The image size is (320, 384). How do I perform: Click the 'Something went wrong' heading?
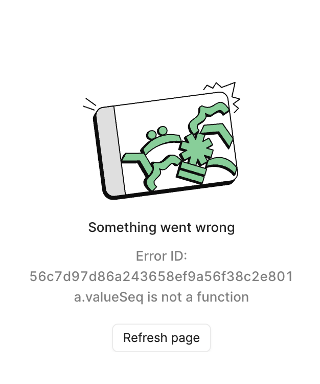pos(162,227)
